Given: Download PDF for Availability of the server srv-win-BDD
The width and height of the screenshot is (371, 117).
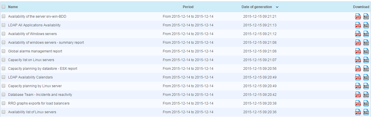Looking at the screenshot, I should click(x=358, y=17).
